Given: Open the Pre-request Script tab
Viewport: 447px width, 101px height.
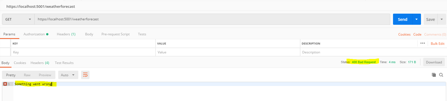Looking at the screenshot, I should (x=116, y=34).
